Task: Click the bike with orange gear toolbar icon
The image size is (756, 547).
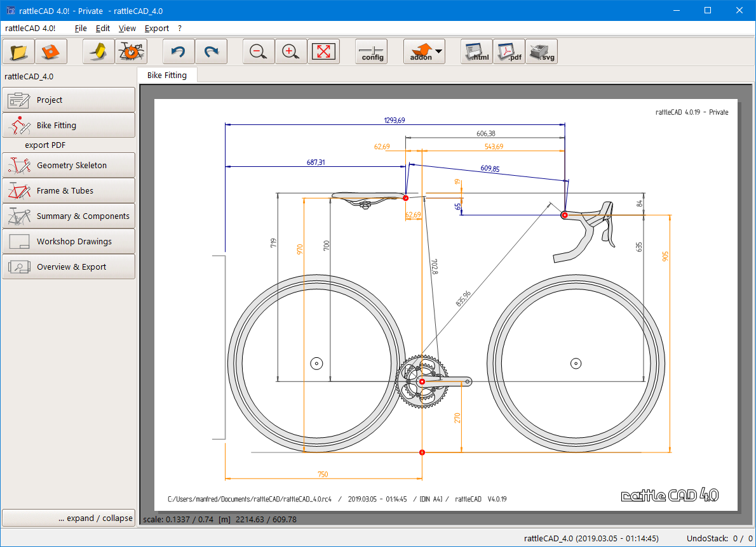Action: tap(131, 51)
